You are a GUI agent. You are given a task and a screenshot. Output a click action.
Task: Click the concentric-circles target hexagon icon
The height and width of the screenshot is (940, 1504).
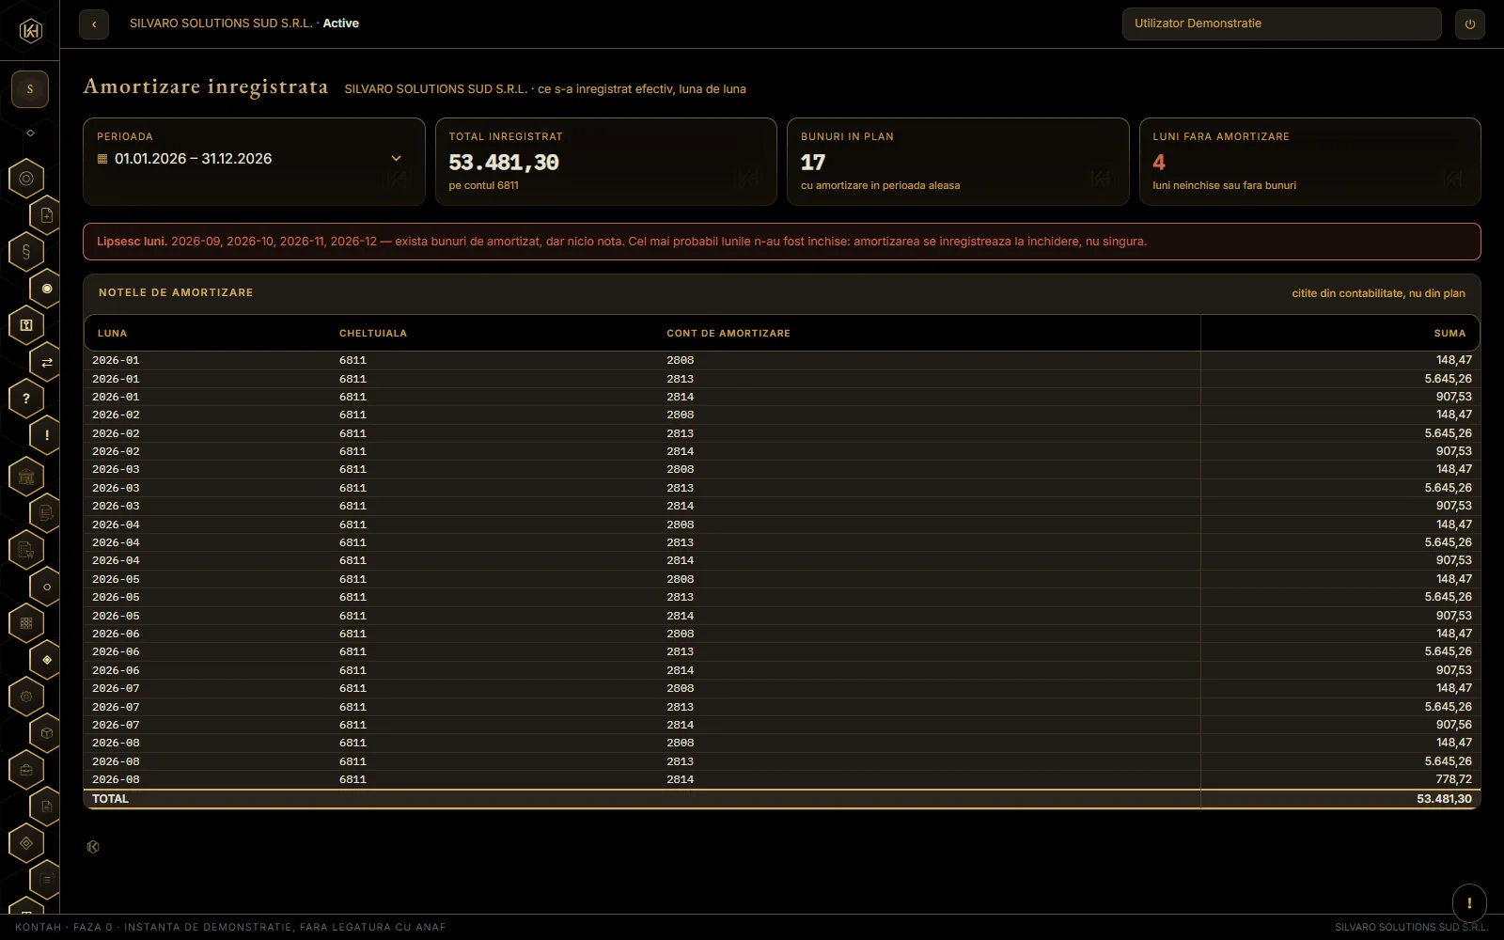tap(26, 179)
